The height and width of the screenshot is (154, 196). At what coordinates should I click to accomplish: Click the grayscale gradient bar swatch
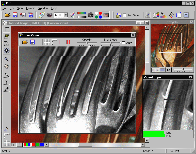[82, 17]
